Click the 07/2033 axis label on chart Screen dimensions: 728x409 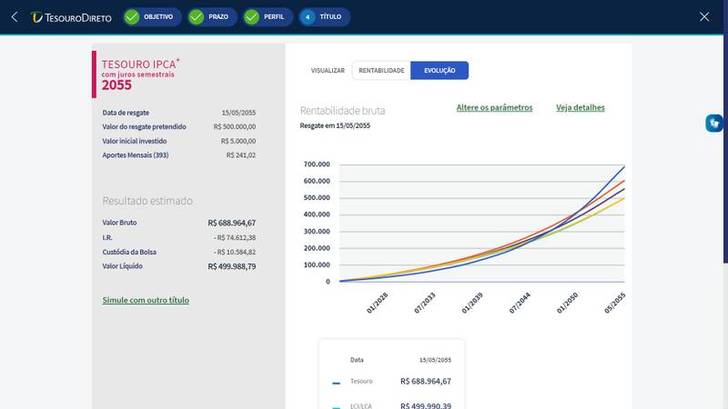click(x=424, y=304)
